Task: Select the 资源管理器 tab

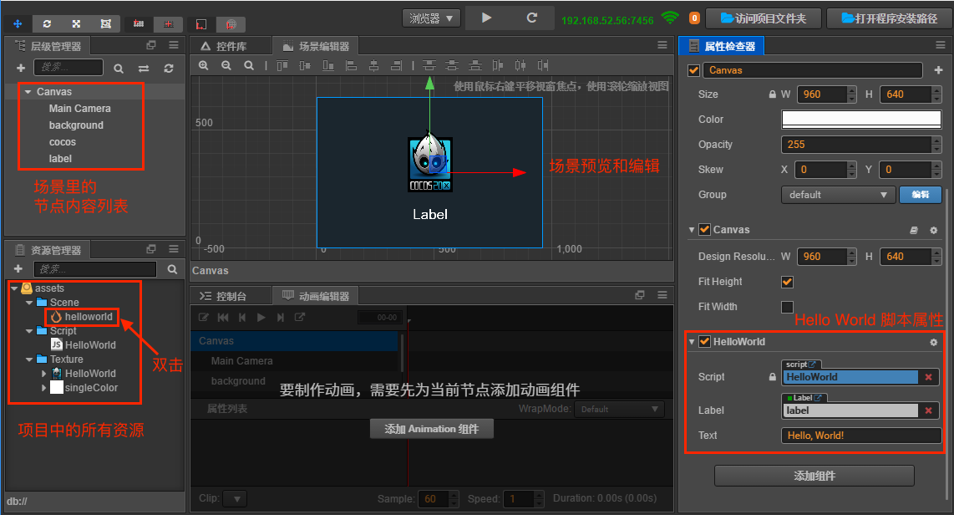Action: 48,250
